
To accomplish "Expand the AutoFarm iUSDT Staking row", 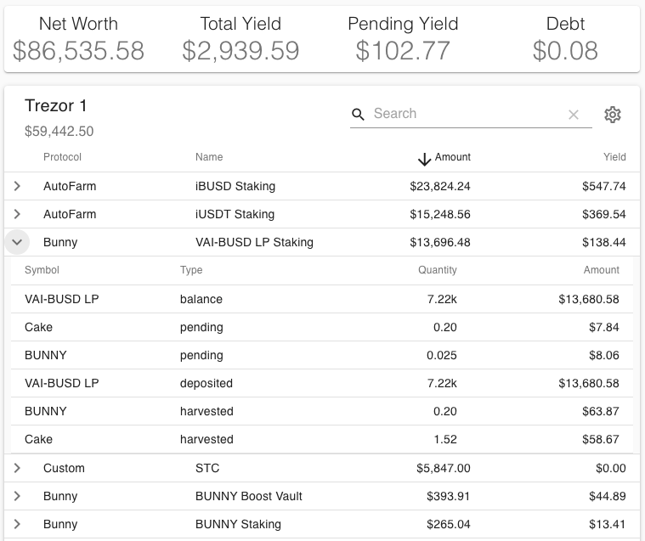I will click(17, 214).
